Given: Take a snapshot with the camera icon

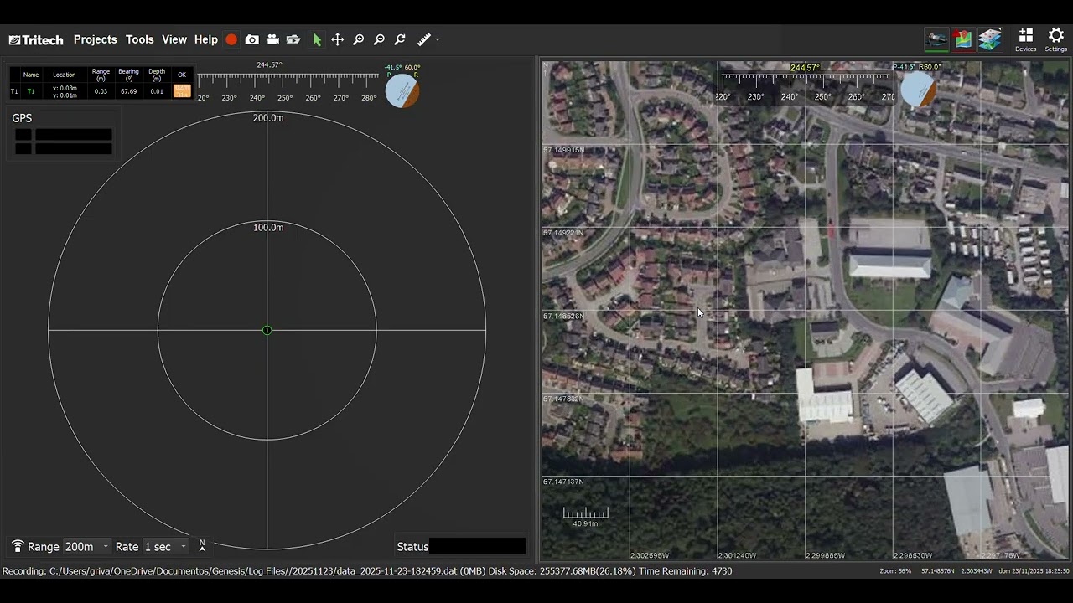Looking at the screenshot, I should pos(252,39).
